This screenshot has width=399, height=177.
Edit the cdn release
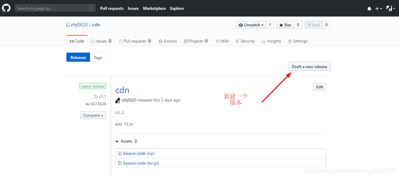point(319,87)
